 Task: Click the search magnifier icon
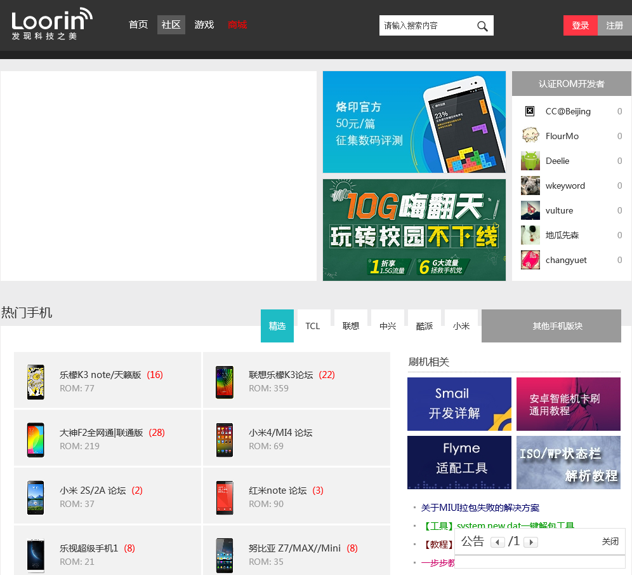coord(482,26)
